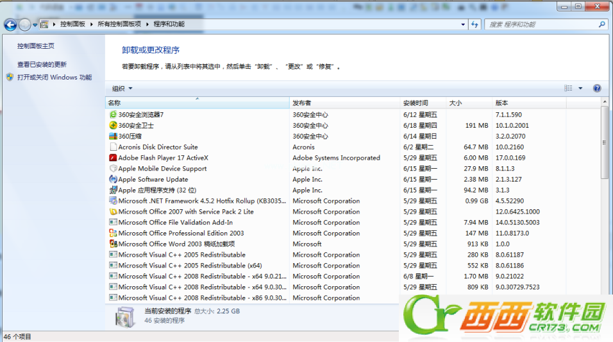Click the Office File Validation Add-In icon
This screenshot has width=613, height=342.
[113, 222]
